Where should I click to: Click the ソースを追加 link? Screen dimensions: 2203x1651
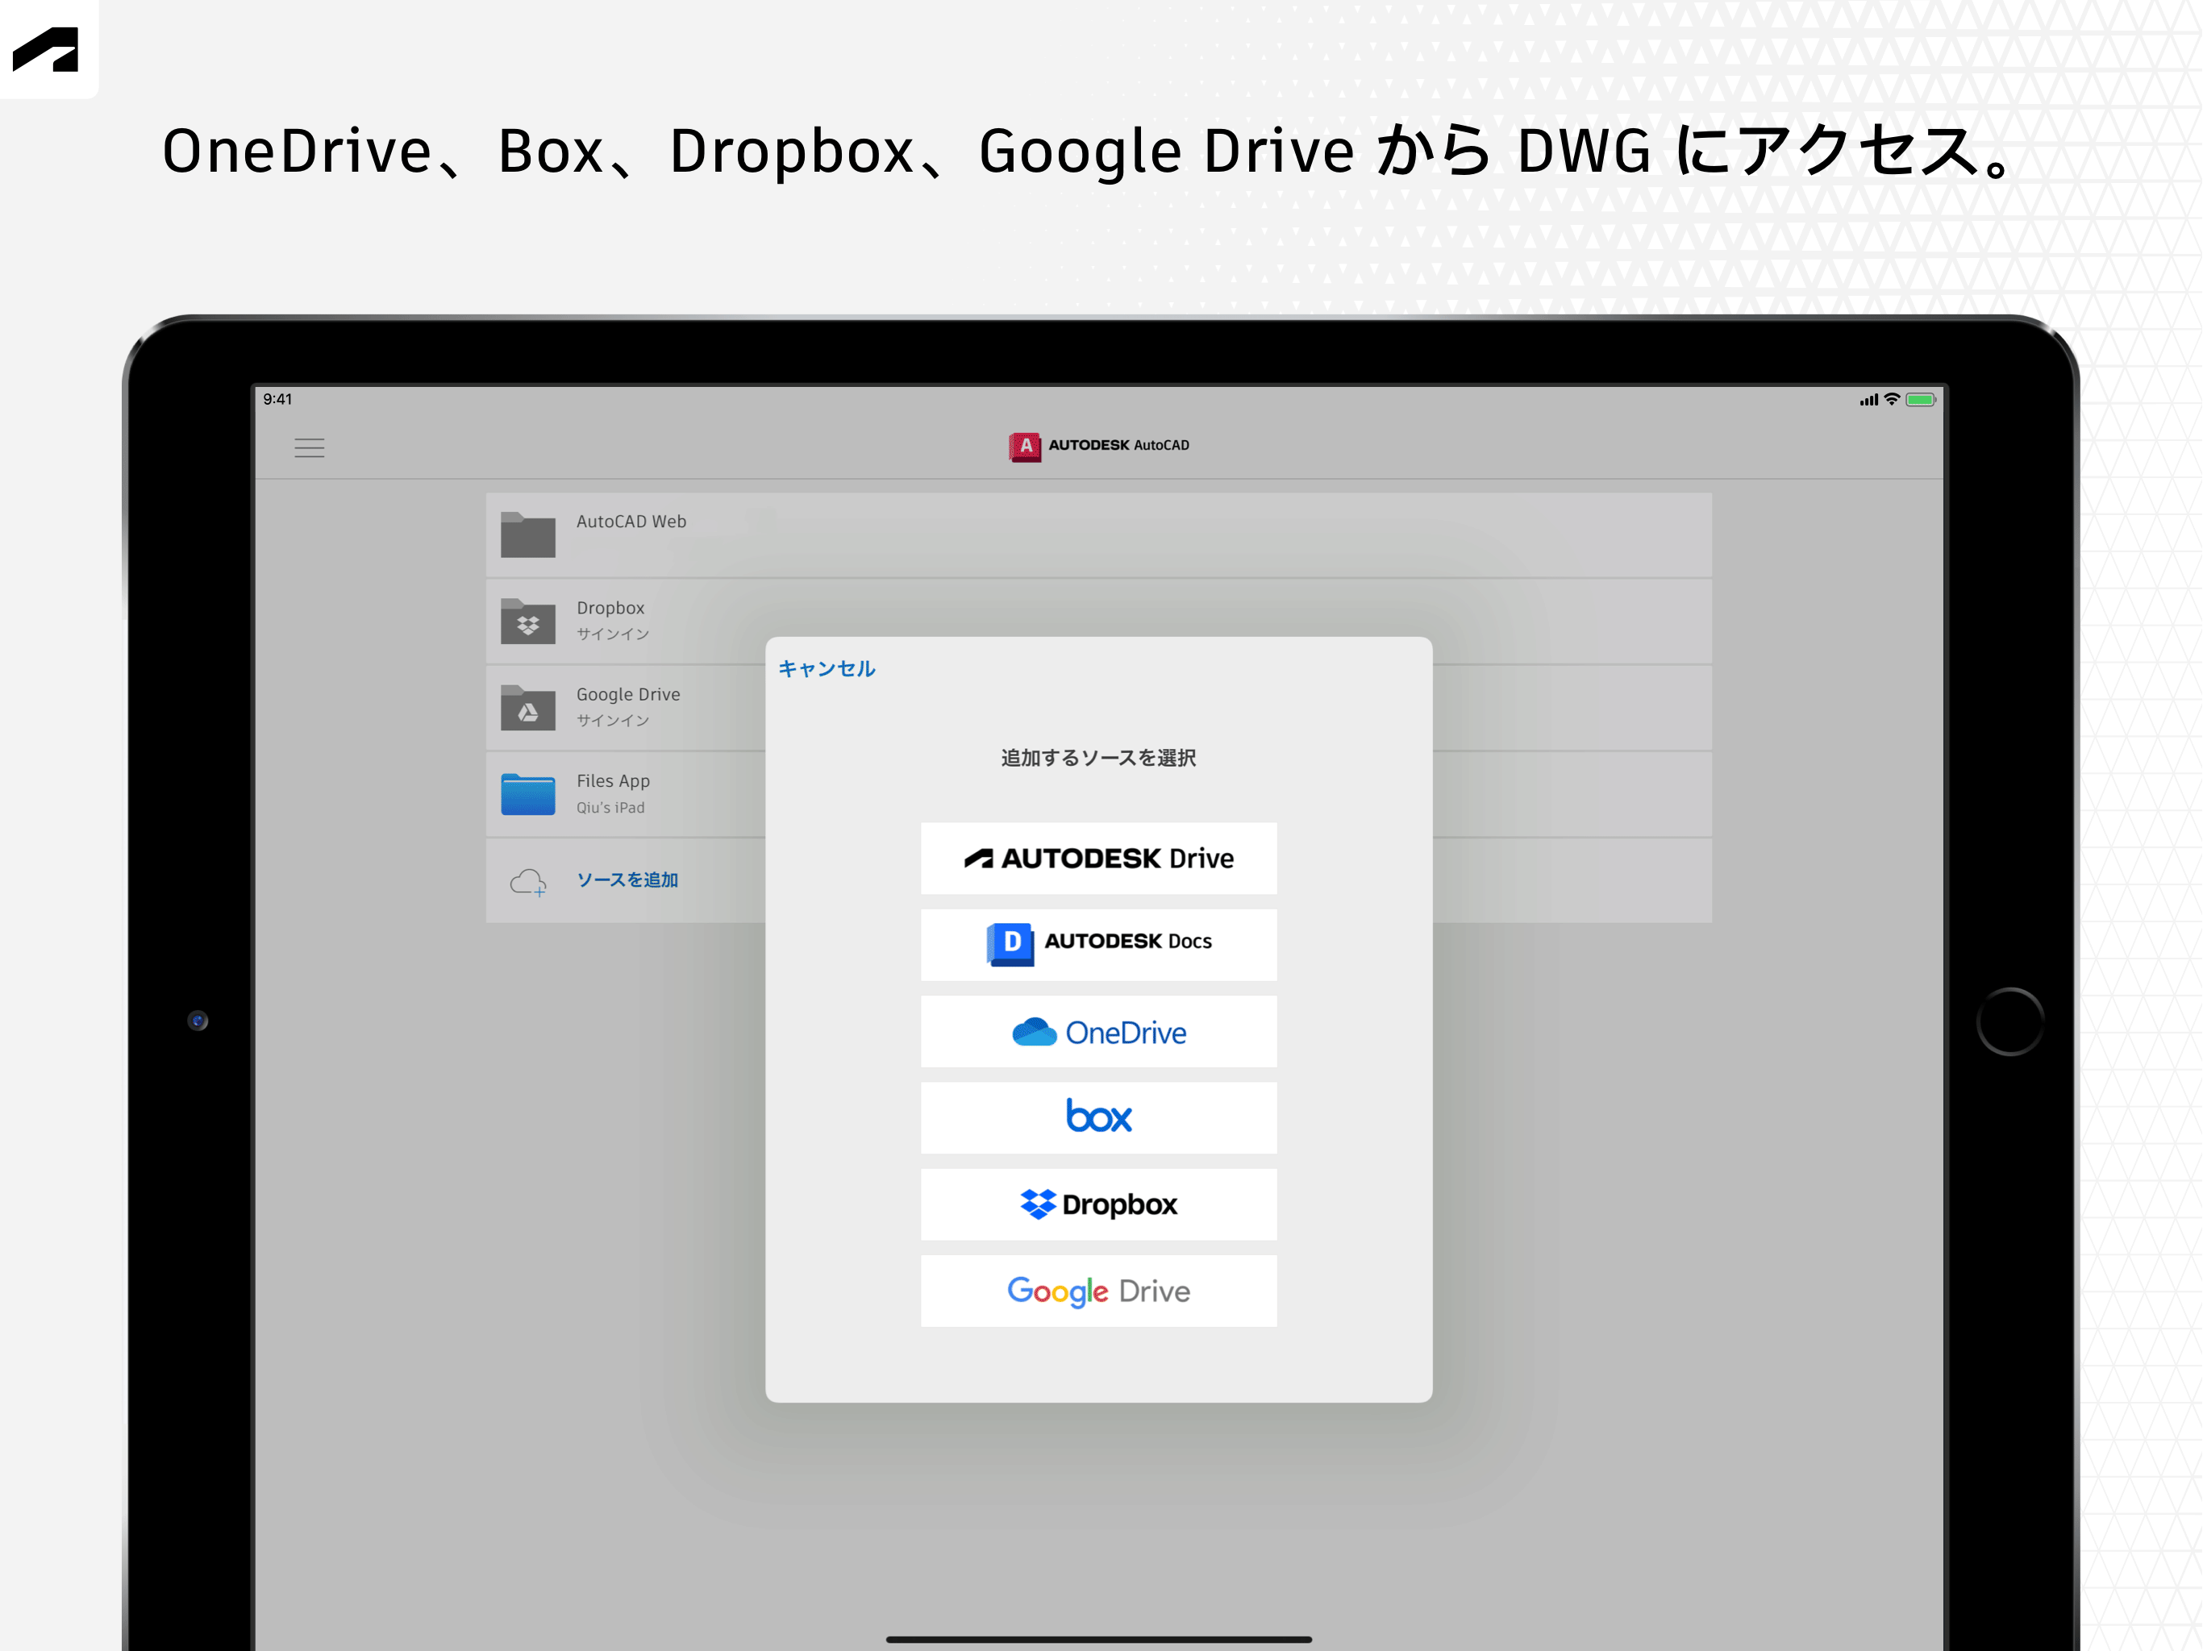tap(627, 880)
